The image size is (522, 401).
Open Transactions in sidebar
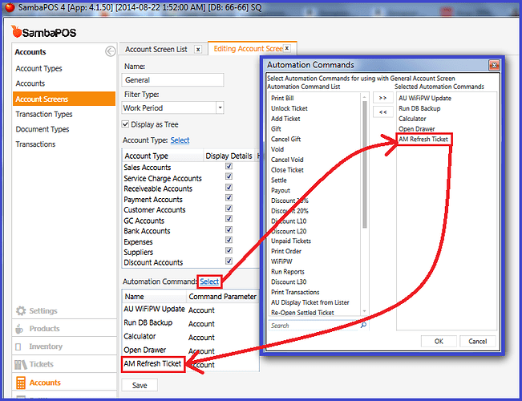[x=35, y=144]
